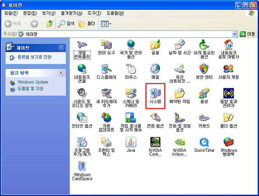Screen dimensions: 259x196
Task: Maximize the 제어판 window
Action: pyautogui.click(x=246, y=5)
